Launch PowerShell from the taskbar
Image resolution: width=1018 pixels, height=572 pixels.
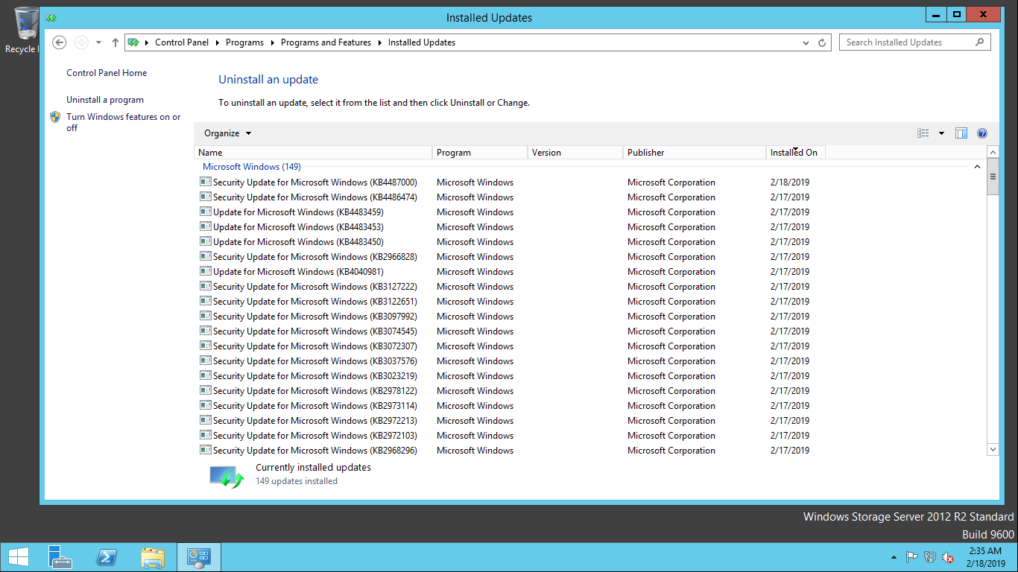click(x=107, y=557)
